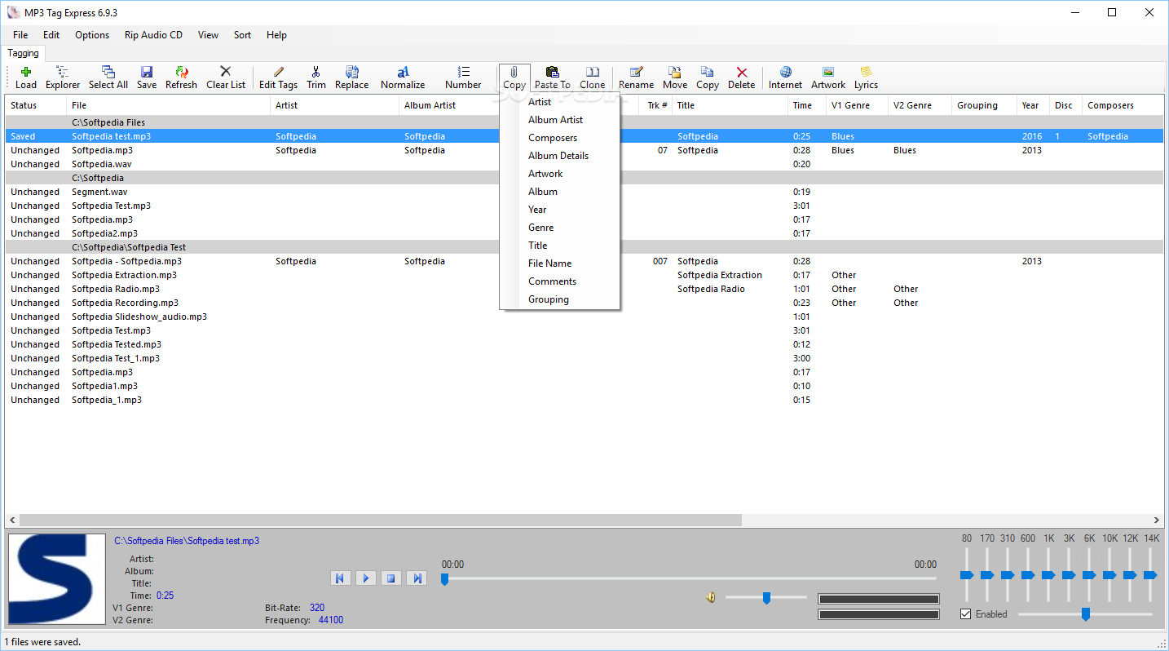Refresh the file list
This screenshot has height=651, width=1169.
coord(181,78)
